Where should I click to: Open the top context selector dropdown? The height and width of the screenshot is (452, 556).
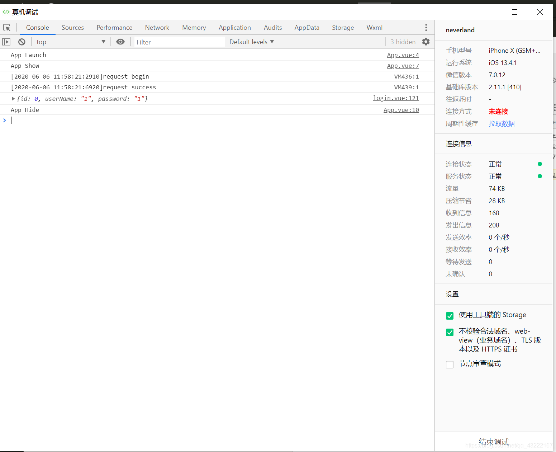71,42
